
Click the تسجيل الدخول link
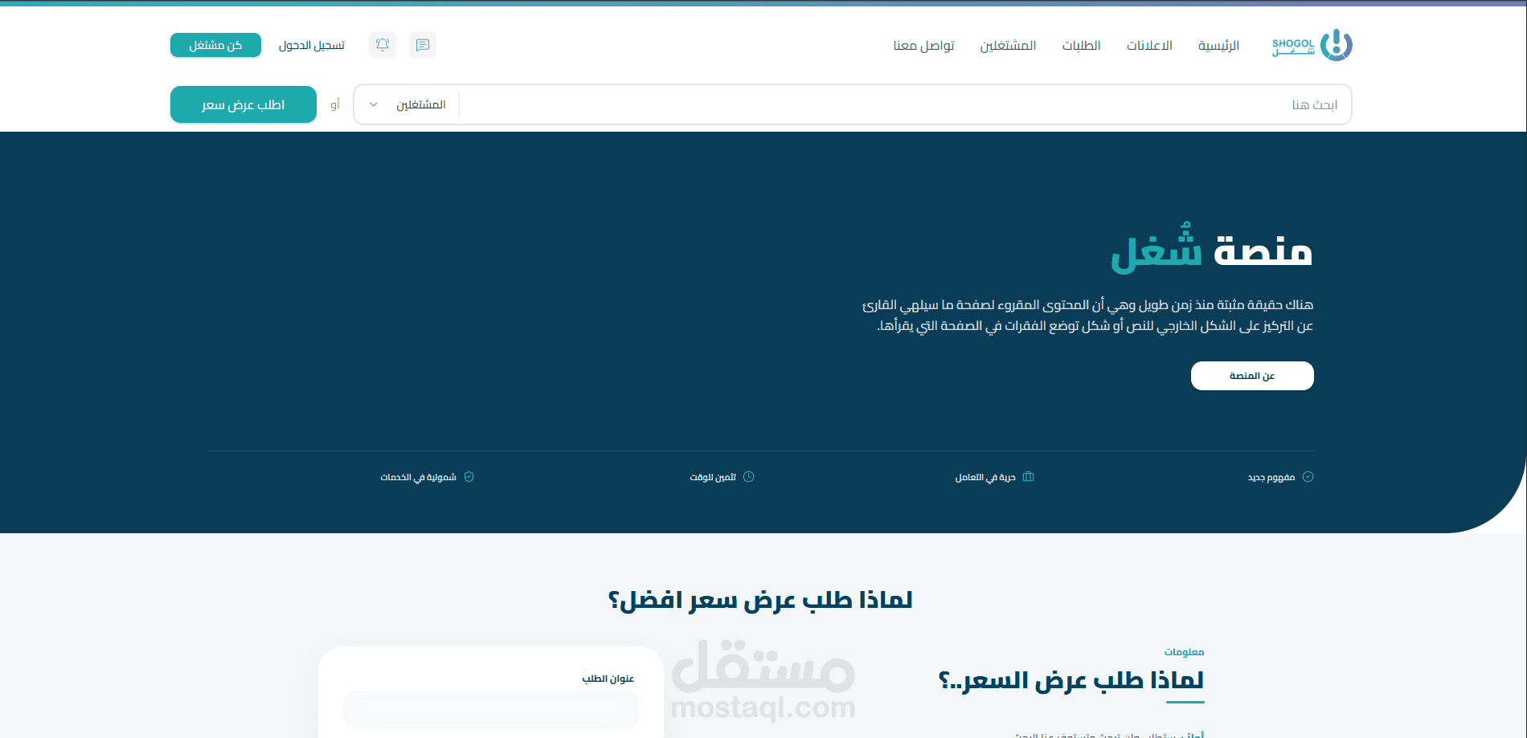click(312, 45)
